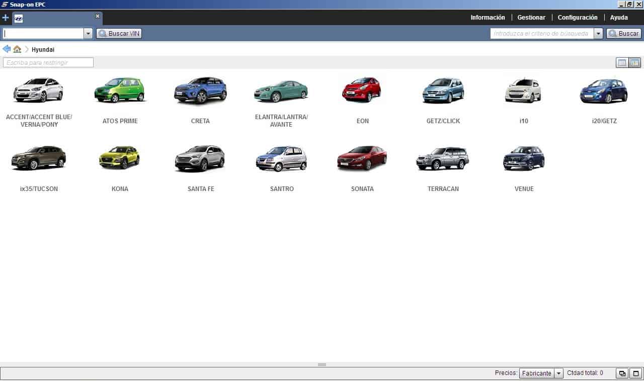Screen dimensions: 644x381
Task: Choose the yellow KONA vehicle
Action: pyautogui.click(x=120, y=158)
